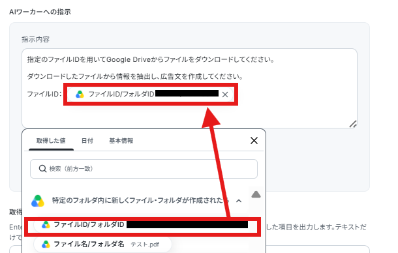Viewport: 398px width, 253px height.
Task: Click the Google Drive icon beside 特定のフォルダ内に新しく
Action: (38, 201)
